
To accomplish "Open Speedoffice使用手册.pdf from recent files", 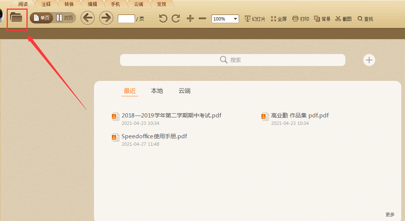I will (154, 136).
